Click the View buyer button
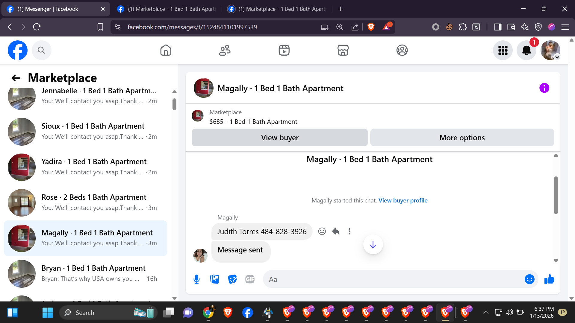575x323 pixels. [280, 138]
